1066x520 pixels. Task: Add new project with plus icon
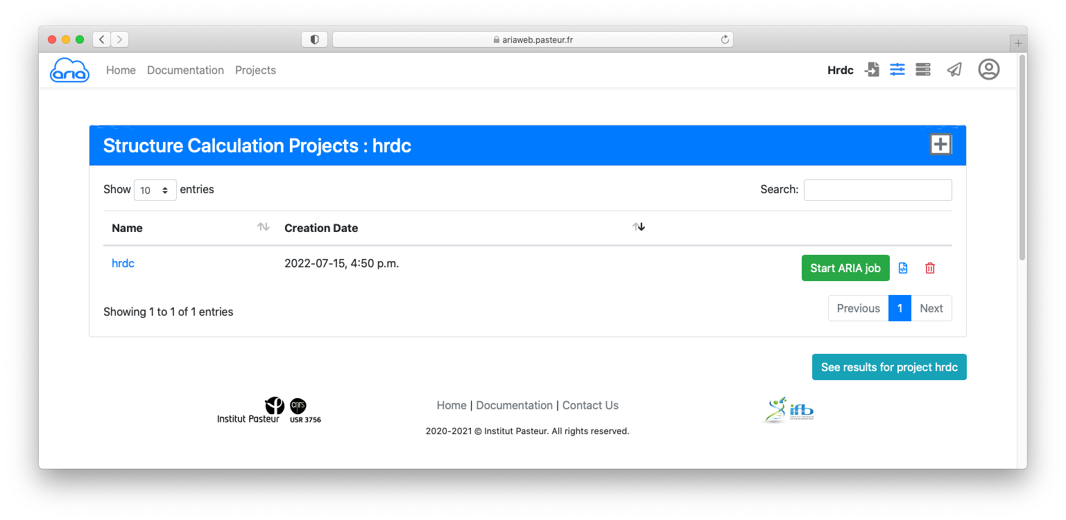click(x=940, y=145)
